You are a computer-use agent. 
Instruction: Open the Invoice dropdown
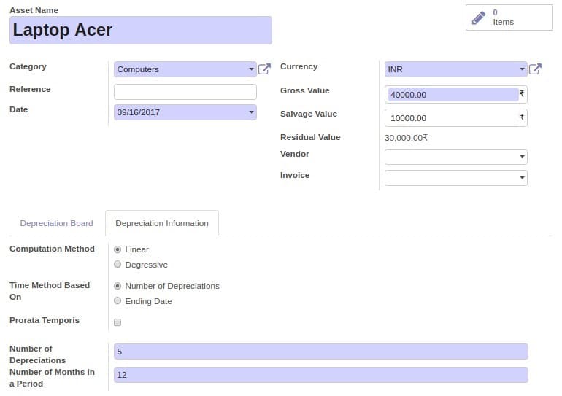pyautogui.click(x=455, y=178)
